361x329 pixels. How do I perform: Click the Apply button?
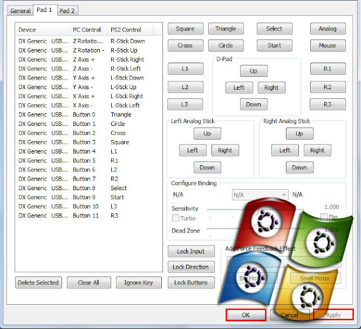click(333, 315)
